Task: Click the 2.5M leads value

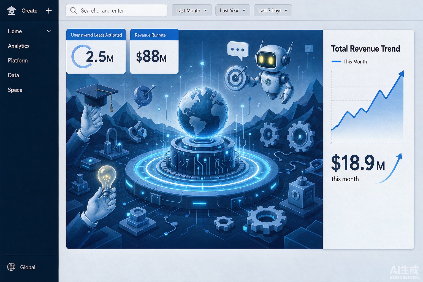Action: tap(100, 57)
